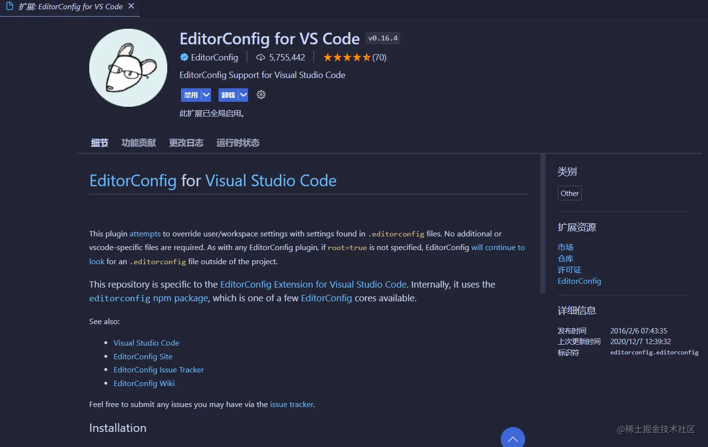Open the EditorConfig publisher link
The height and width of the screenshot is (447, 708).
click(214, 57)
